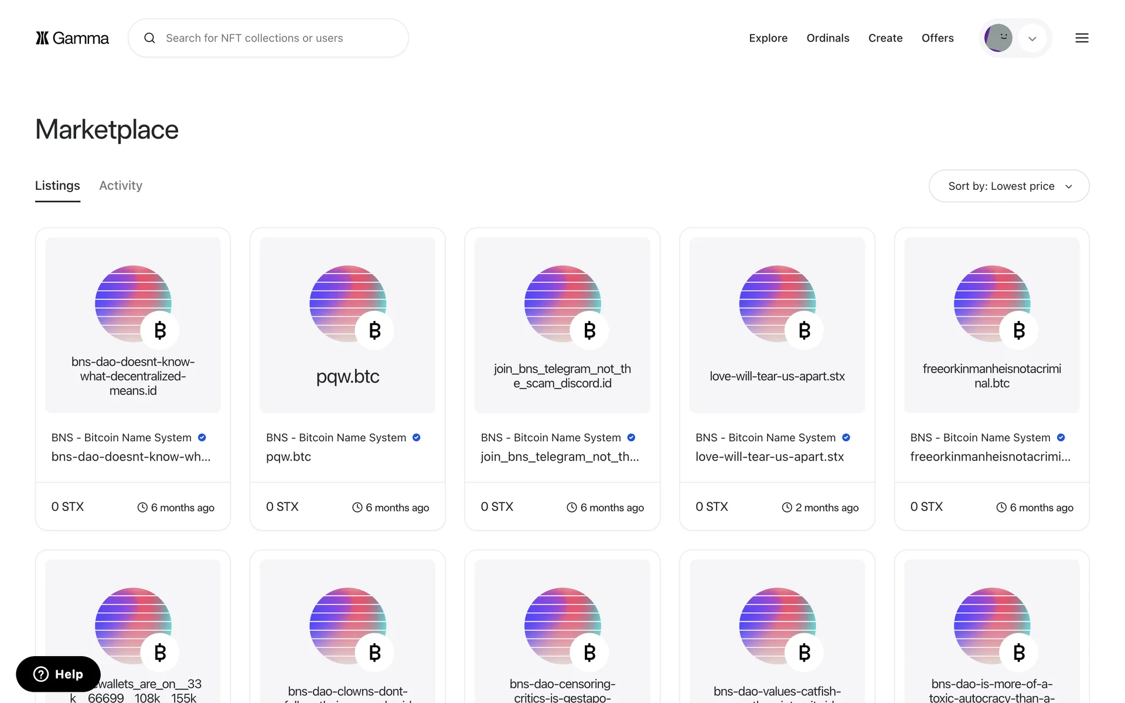Open pqw.btc listing thumbnail

pos(347,325)
